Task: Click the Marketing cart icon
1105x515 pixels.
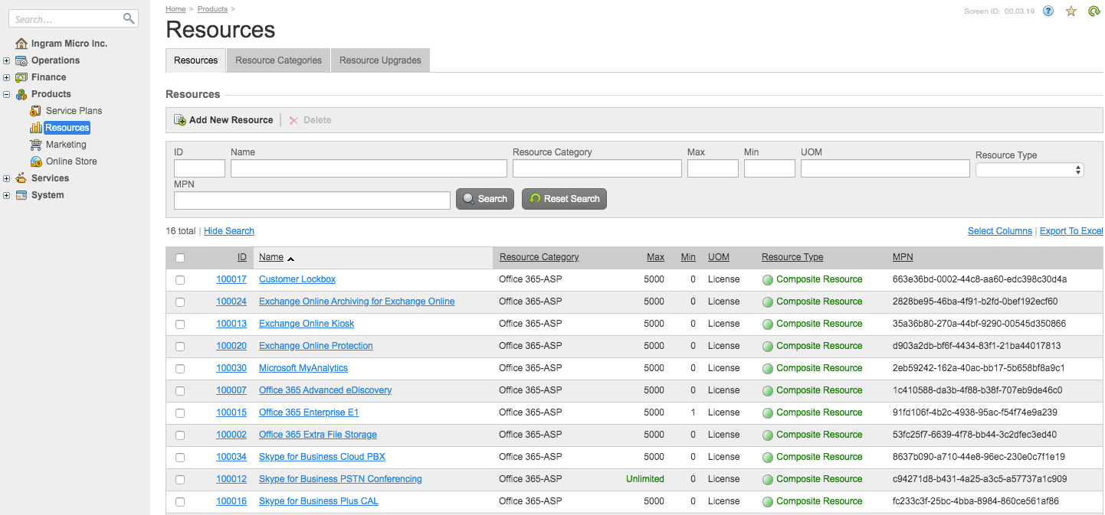Action: point(36,145)
